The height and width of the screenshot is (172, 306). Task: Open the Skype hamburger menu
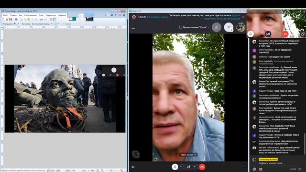(x=133, y=27)
